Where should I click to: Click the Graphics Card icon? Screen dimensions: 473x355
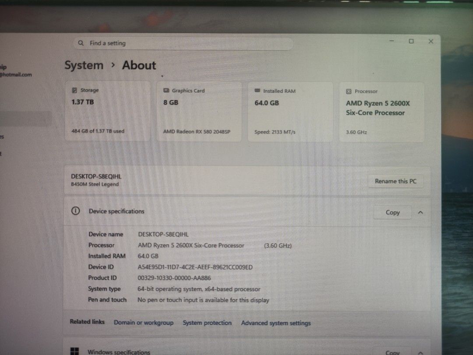click(x=166, y=91)
